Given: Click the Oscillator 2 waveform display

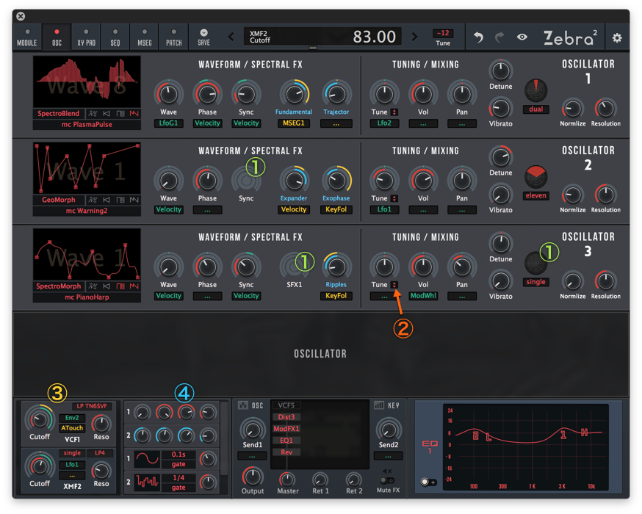Looking at the screenshot, I should pos(87,169).
